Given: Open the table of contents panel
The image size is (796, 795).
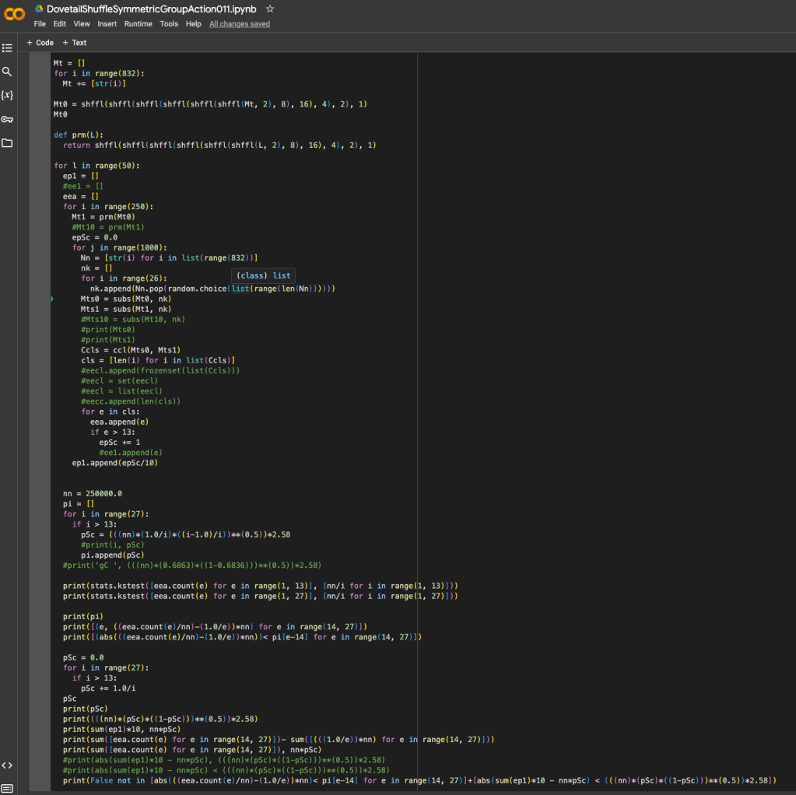Looking at the screenshot, I should tap(7, 48).
